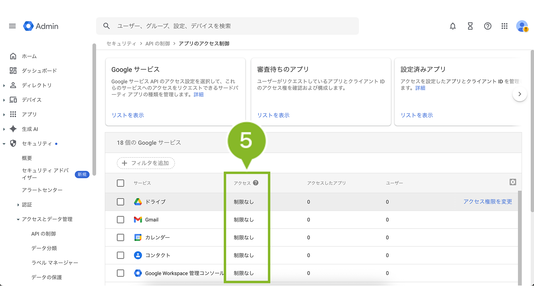Open the Google apps grid
The height and width of the screenshot is (300, 534).
[x=504, y=26]
